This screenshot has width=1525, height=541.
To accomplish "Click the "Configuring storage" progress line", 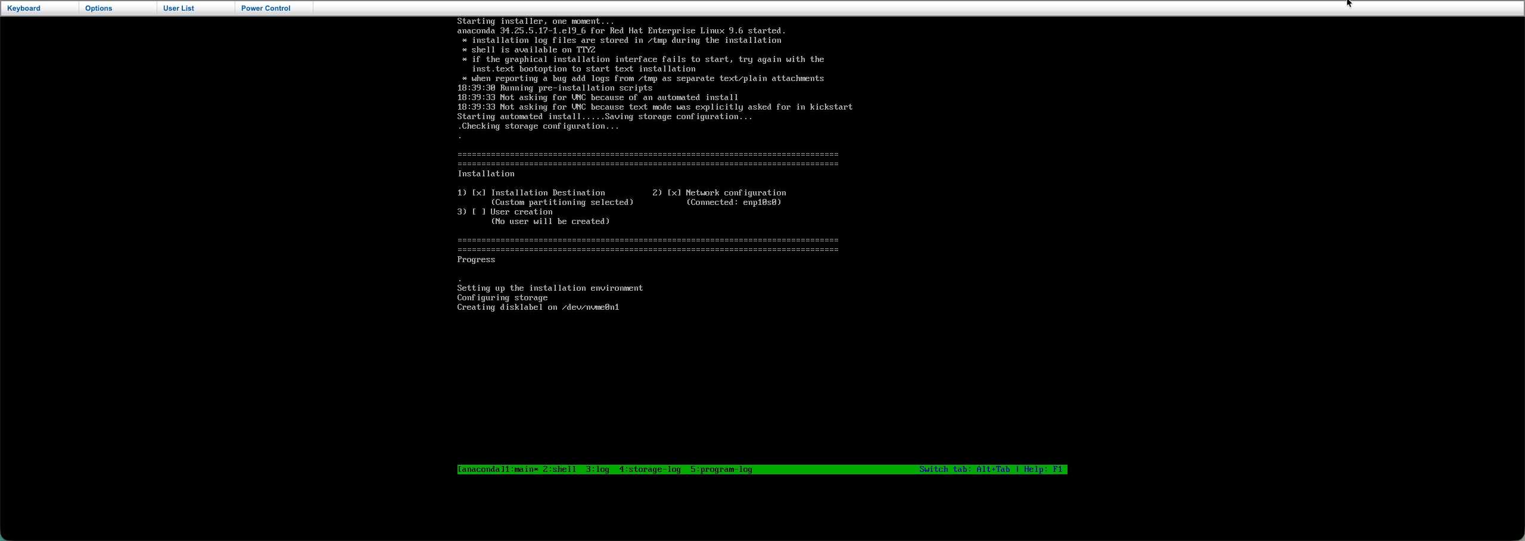I will pyautogui.click(x=502, y=298).
